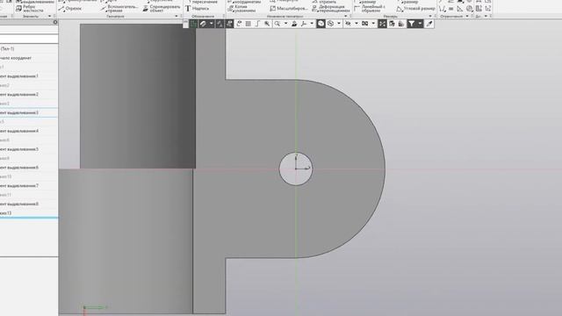Screen dimensions: 562x316
Task: Select Элемент выдавливания:4 in the tree
Action: tap(19, 131)
